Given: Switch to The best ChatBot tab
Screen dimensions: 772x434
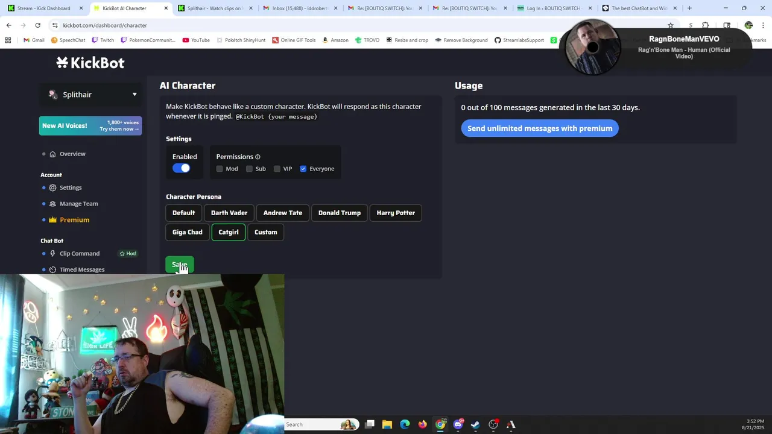Looking at the screenshot, I should click(639, 8).
